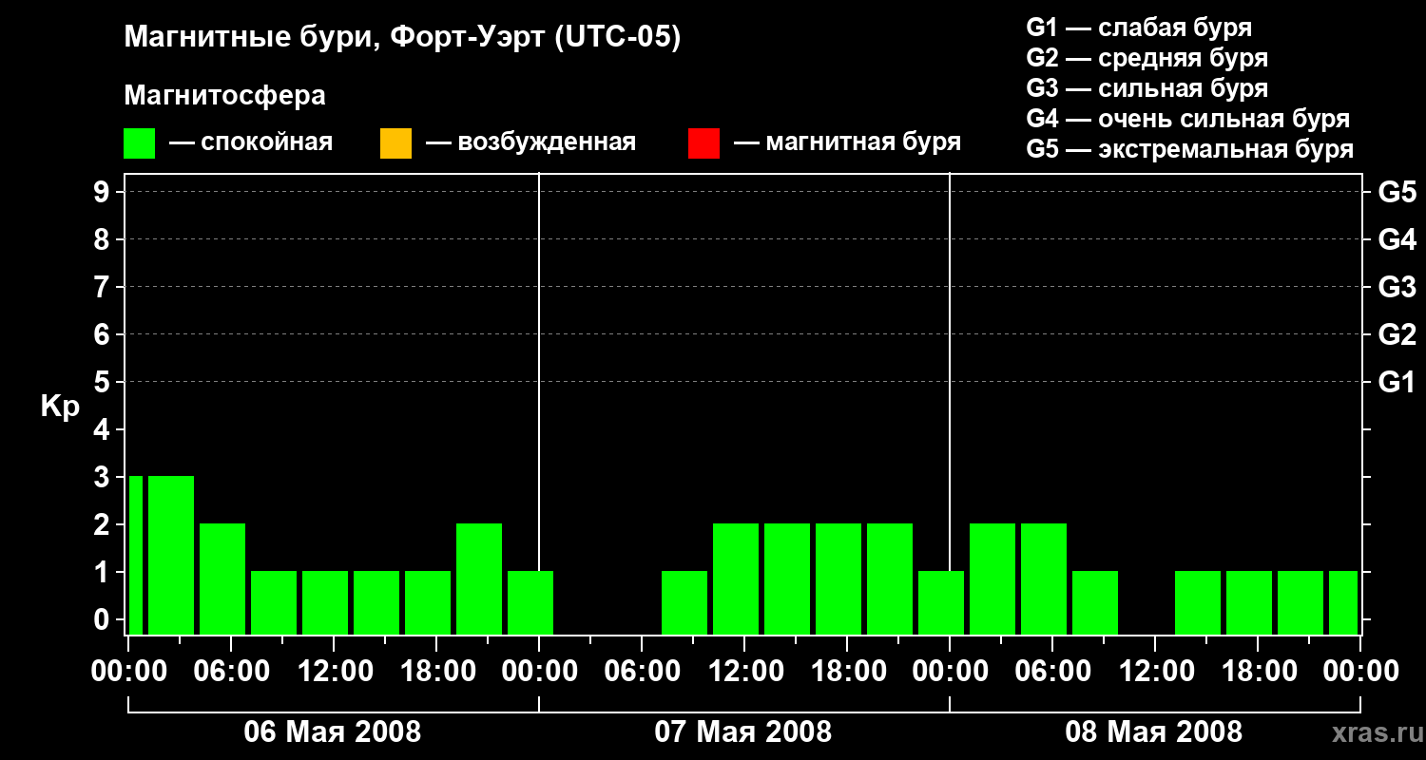
Task: Click the 'G5 — экстремальная буря' legend line
Action: click(x=1190, y=149)
